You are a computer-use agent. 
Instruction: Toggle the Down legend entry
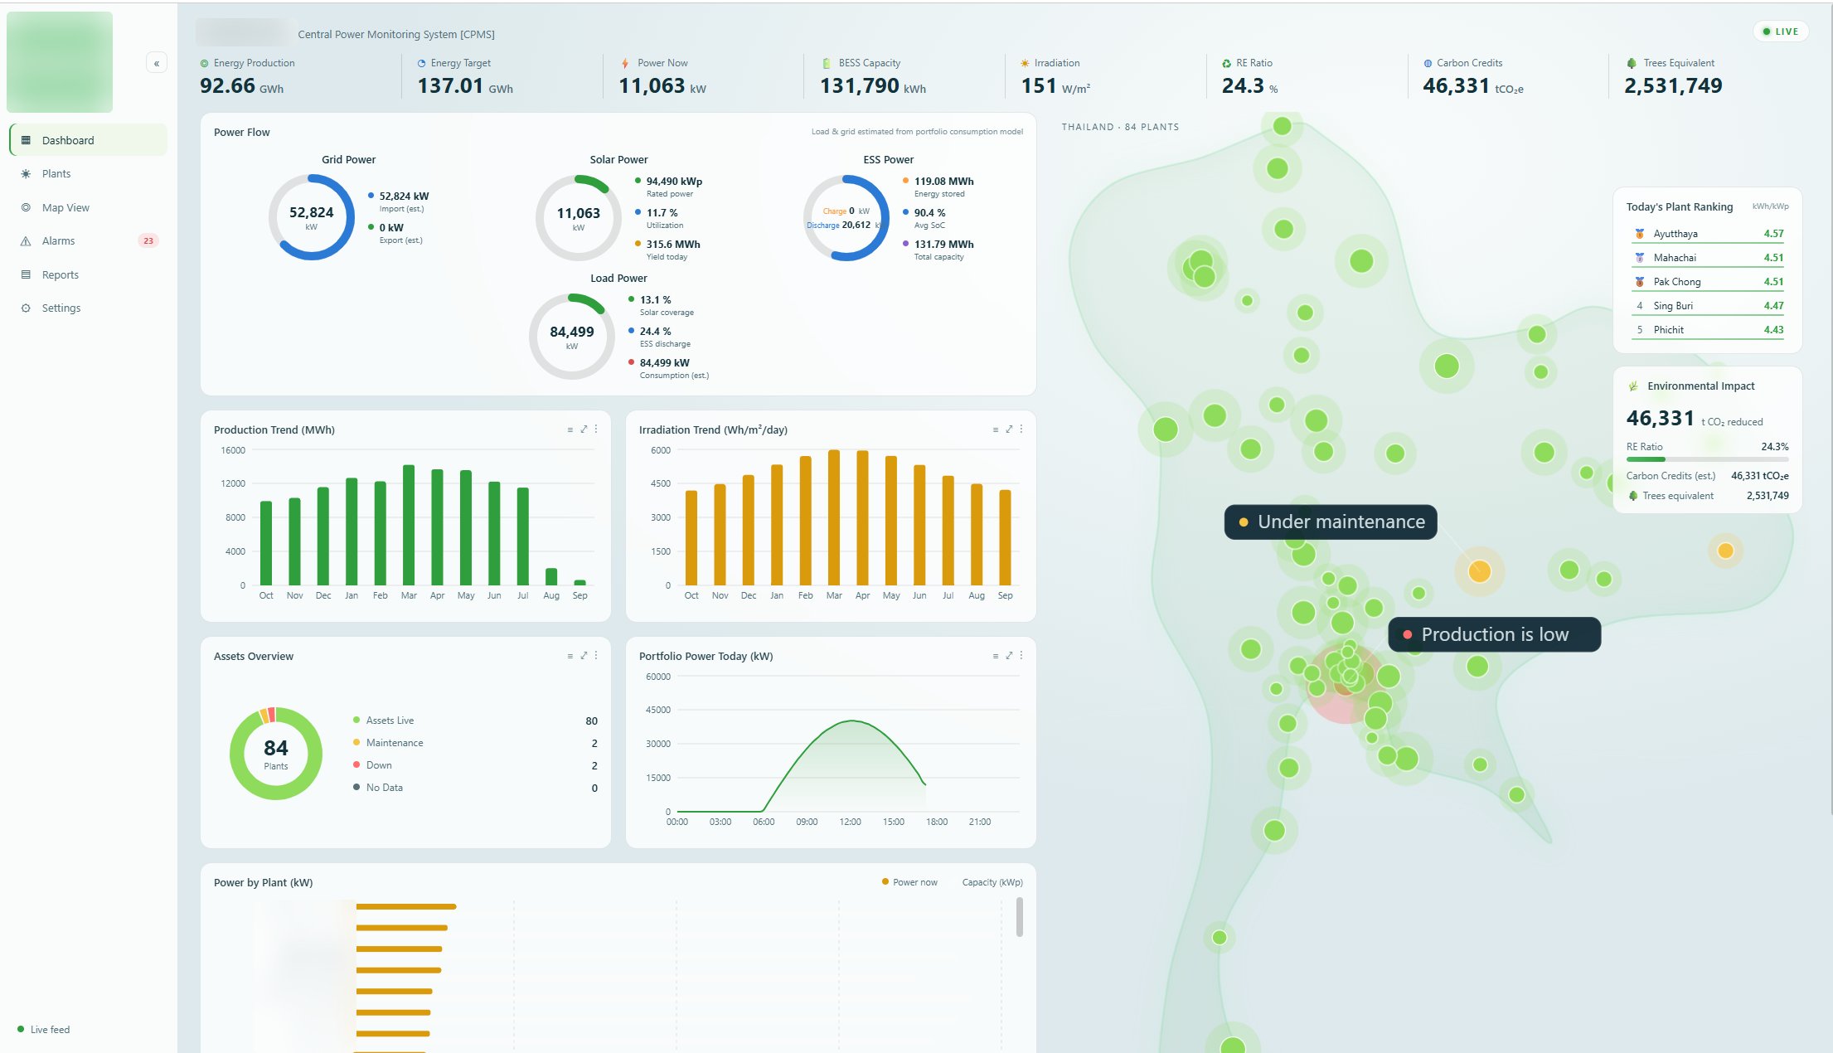tap(475, 765)
